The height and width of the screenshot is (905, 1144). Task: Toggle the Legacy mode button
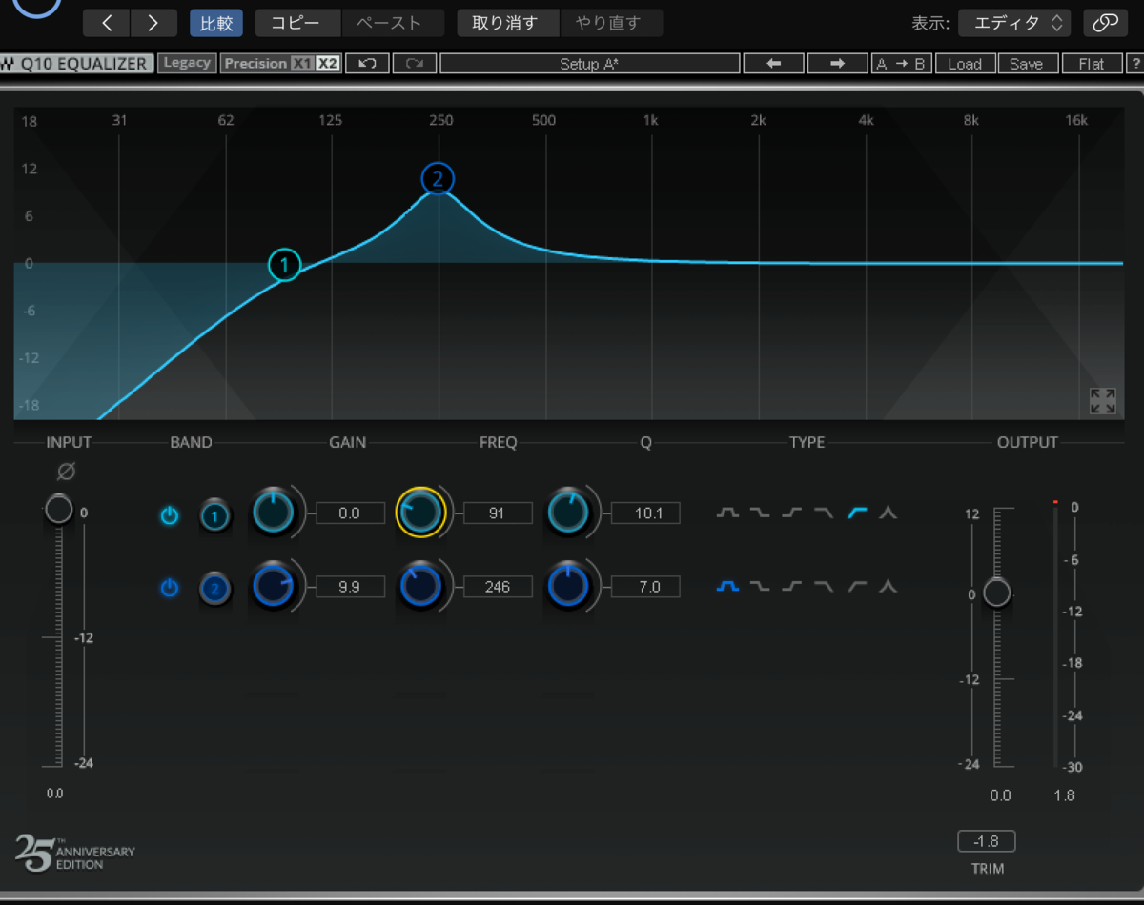tap(187, 63)
